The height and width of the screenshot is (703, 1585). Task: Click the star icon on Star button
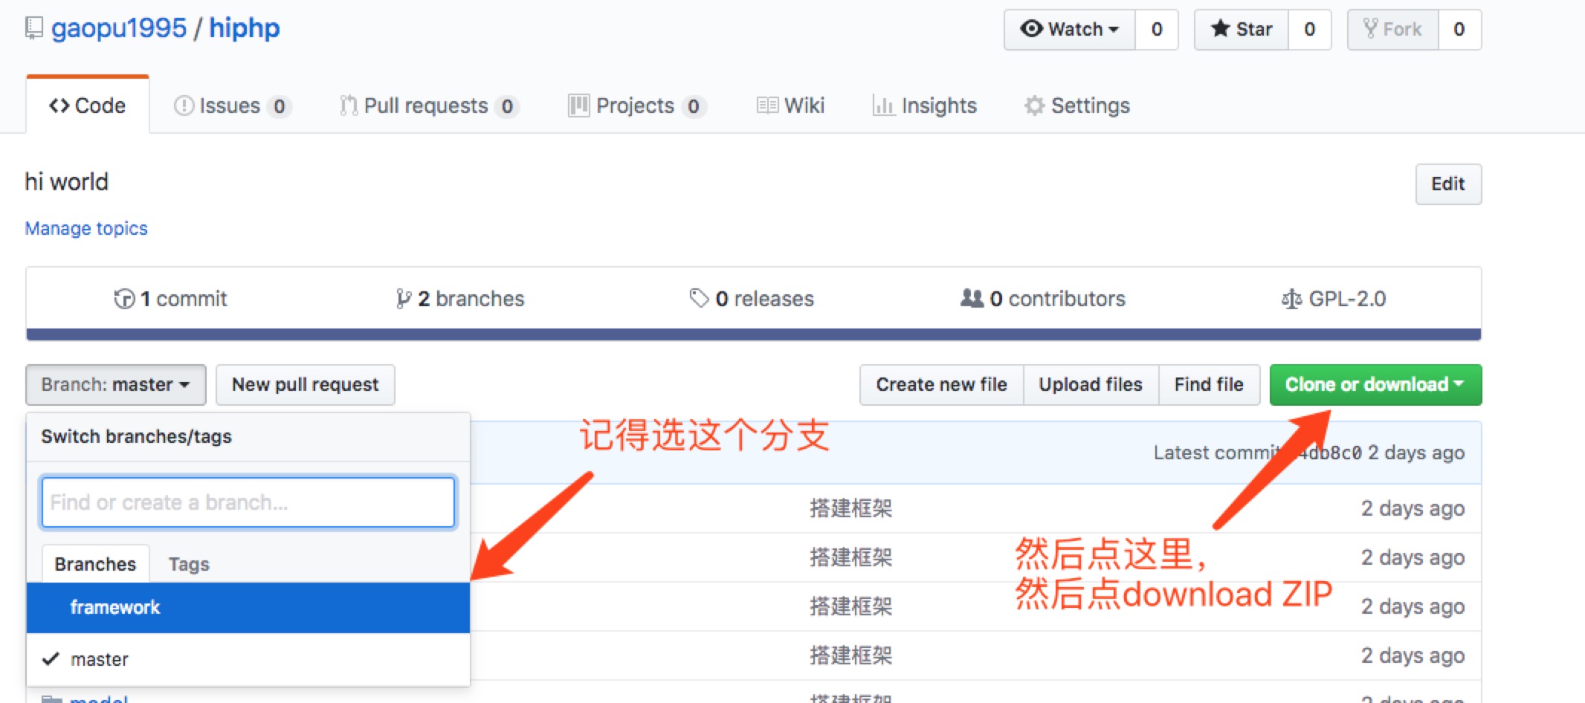pyautogui.click(x=1220, y=29)
